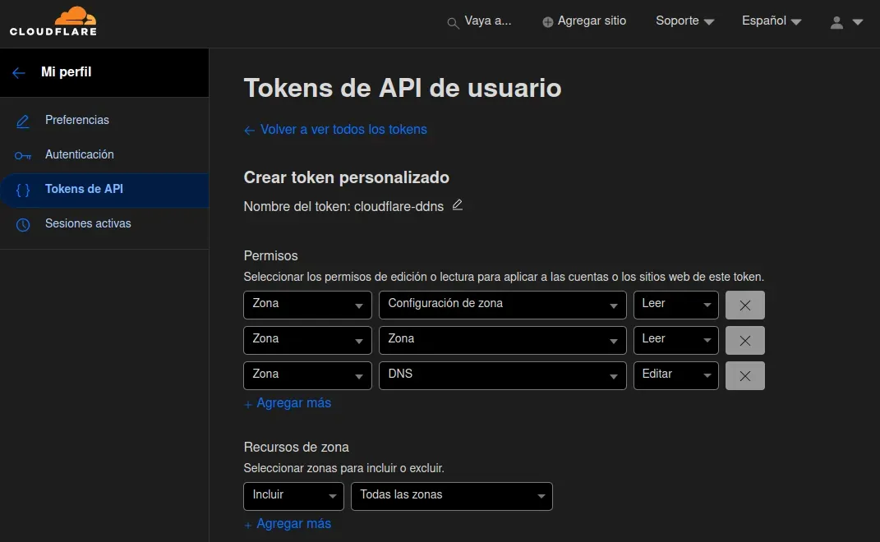
Task: Remove the Configuración de zona permission row
Action: [x=744, y=305]
